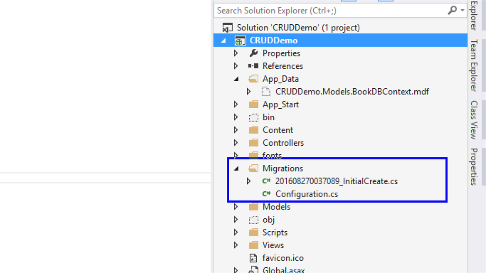
Task: Click the fonts folder icon
Action: (x=253, y=154)
